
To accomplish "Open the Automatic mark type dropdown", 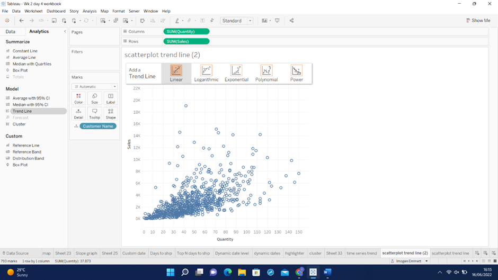I will (95, 86).
